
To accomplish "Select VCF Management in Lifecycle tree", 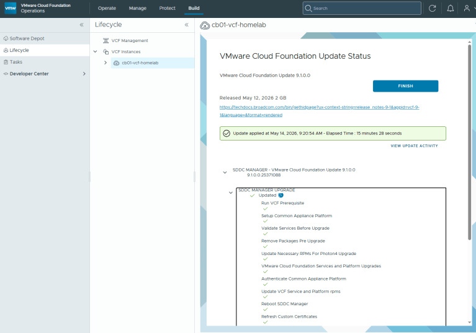I will [x=130, y=41].
